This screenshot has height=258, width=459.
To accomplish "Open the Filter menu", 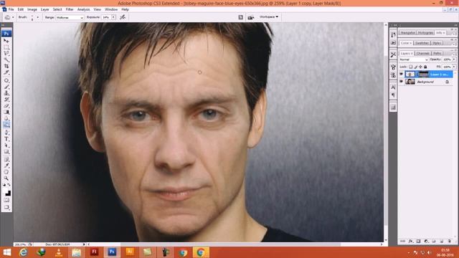I will click(x=70, y=9).
